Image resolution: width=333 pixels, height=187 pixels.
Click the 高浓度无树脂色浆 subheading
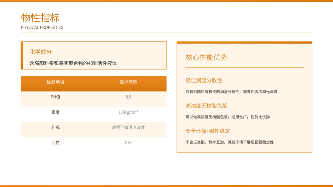206,106
